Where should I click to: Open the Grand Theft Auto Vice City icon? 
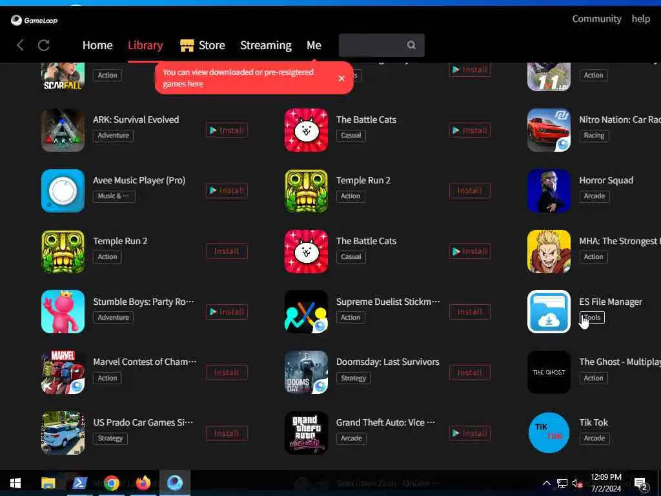pyautogui.click(x=306, y=433)
